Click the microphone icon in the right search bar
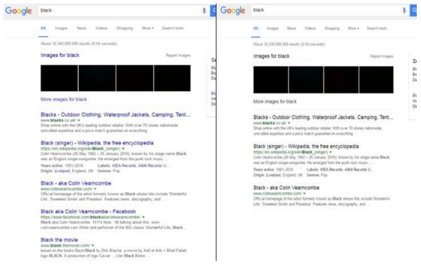This screenshot has height=268, width=421. (405, 10)
